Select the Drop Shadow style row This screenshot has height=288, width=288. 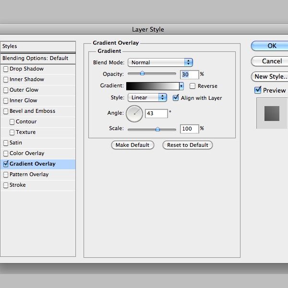pos(38,69)
